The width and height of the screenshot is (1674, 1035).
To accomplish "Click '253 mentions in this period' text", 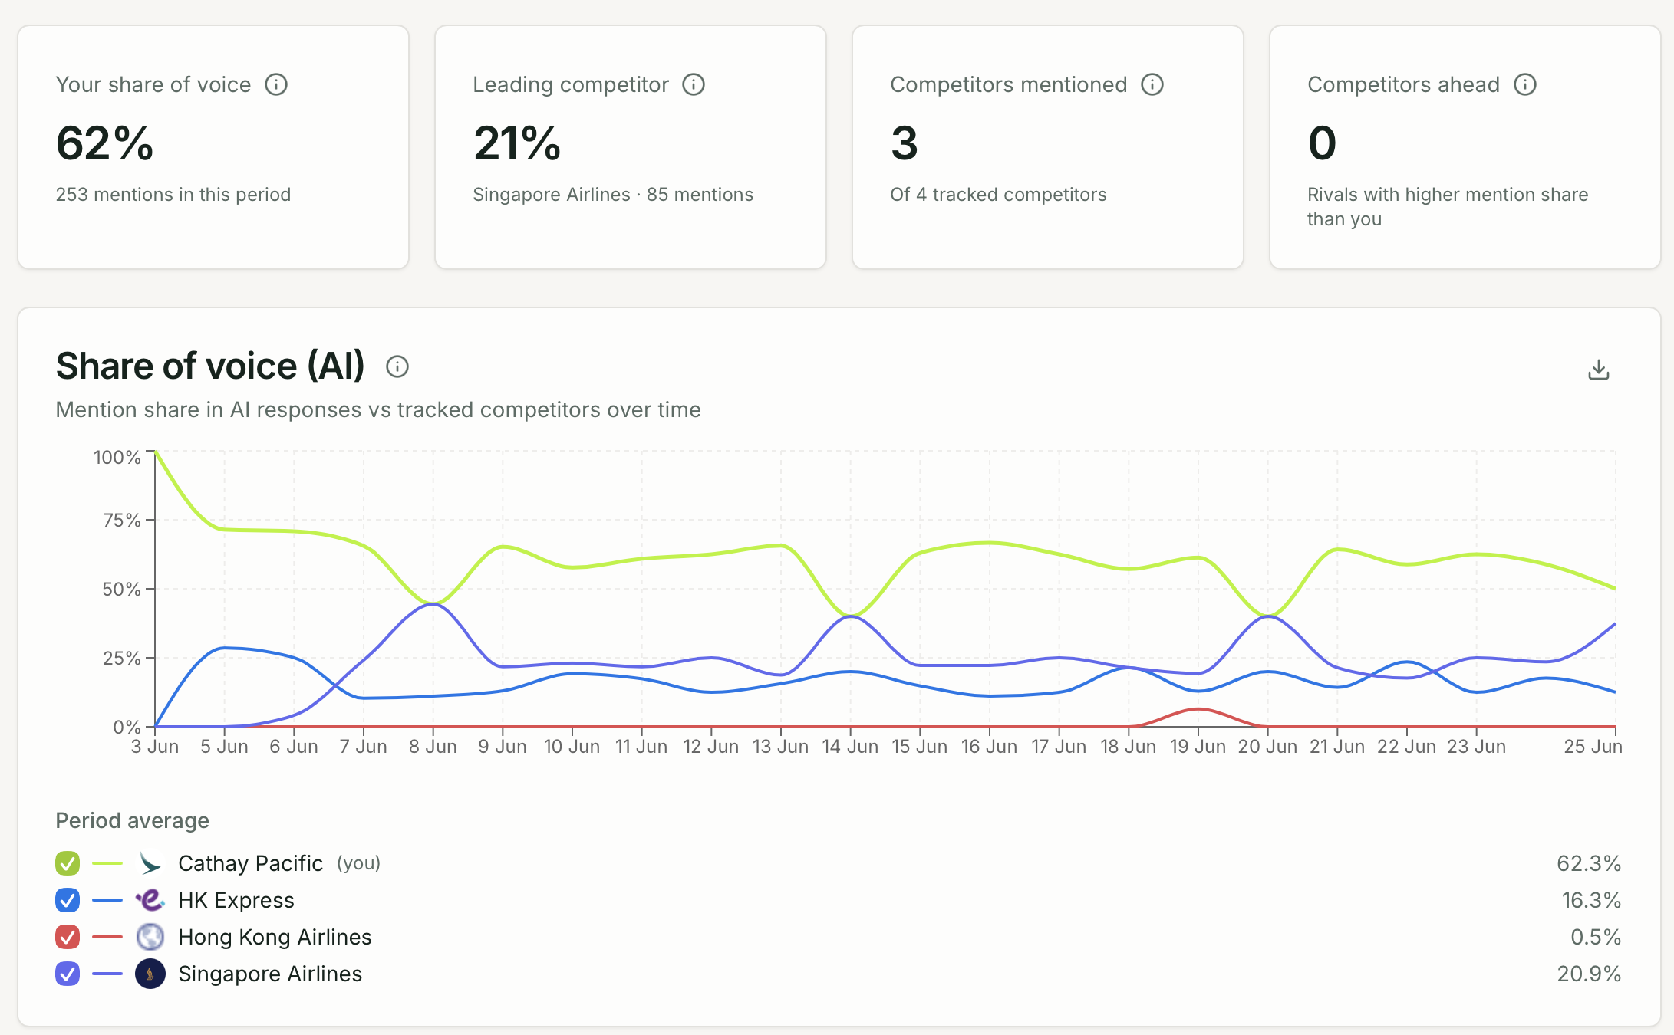I will point(173,195).
